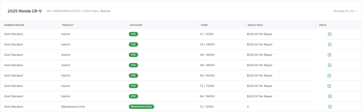Click the Category column header
This screenshot has width=362, height=112.
pyautogui.click(x=136, y=25)
